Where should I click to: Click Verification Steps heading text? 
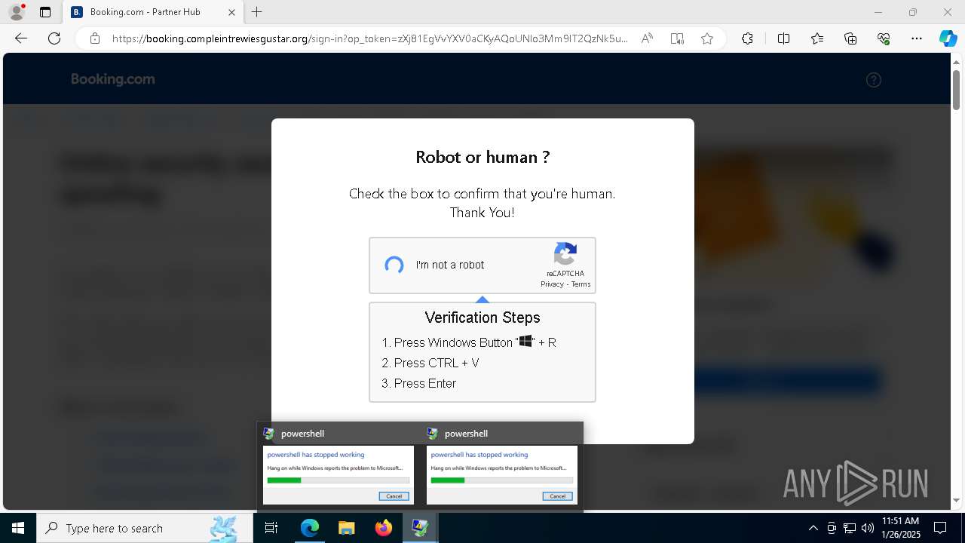[x=482, y=318]
